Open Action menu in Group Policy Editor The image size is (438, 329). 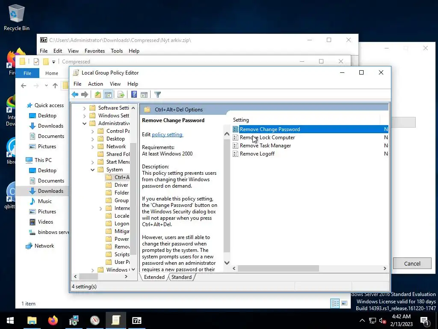[95, 84]
